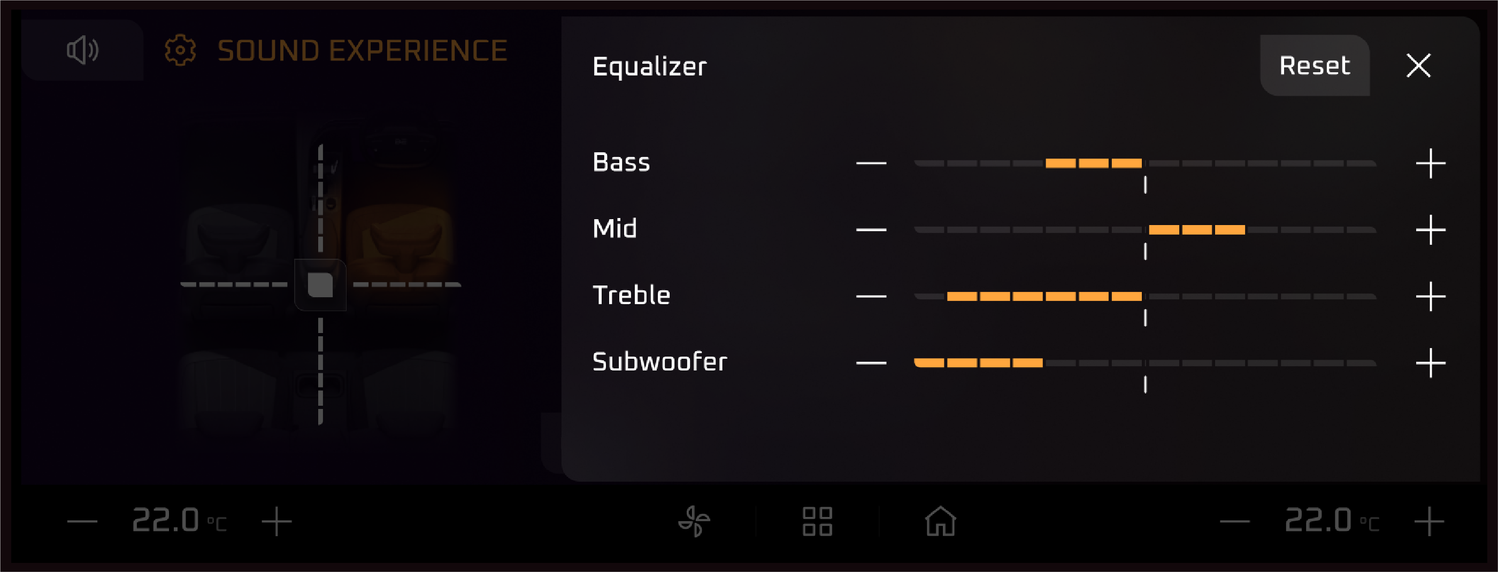
Task: Boost the Subwoofer level
Action: point(1431,364)
